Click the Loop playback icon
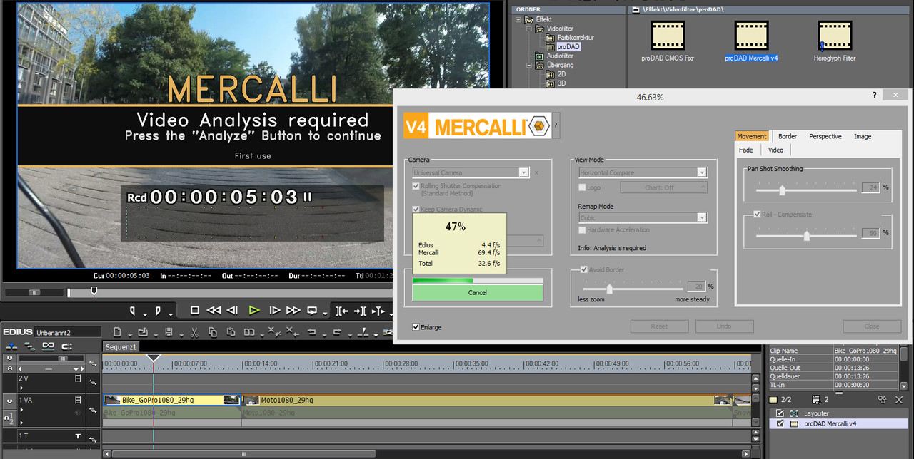 point(312,311)
